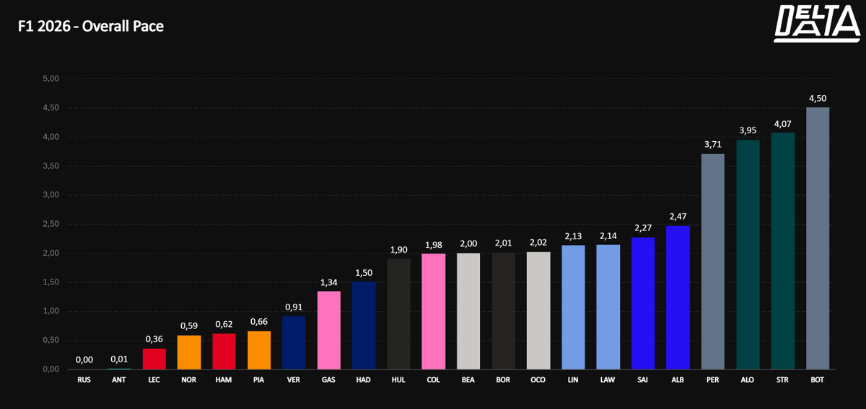This screenshot has width=866, height=409.
Task: Select the BOT bar in the chart
Action: click(x=818, y=238)
